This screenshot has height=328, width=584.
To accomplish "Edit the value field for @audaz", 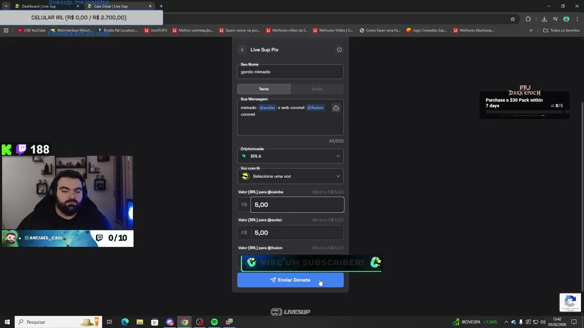I will tap(297, 232).
